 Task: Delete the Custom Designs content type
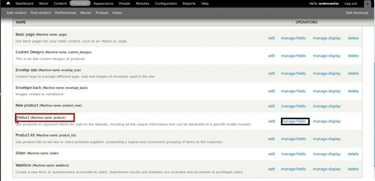(x=353, y=56)
